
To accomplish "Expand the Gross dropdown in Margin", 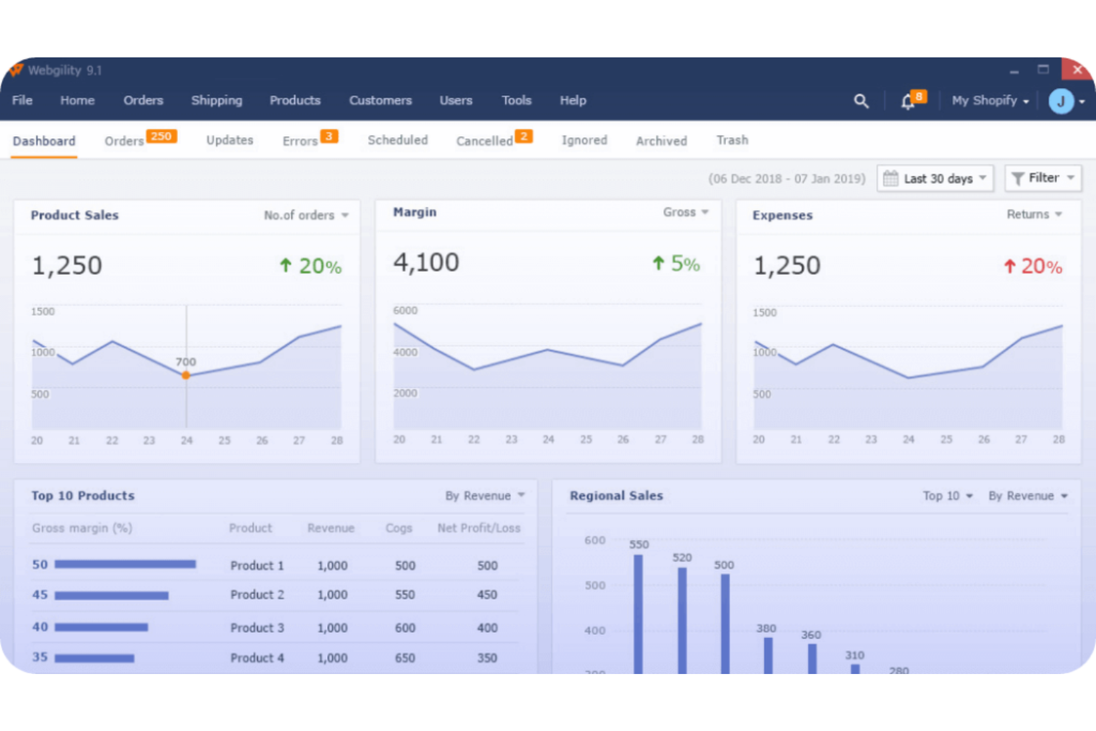I will coord(686,213).
